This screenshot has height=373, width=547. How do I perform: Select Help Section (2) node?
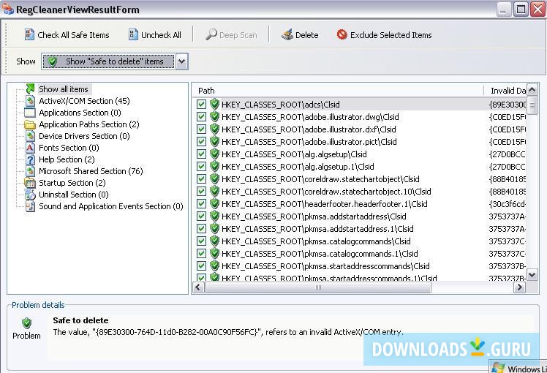click(67, 159)
